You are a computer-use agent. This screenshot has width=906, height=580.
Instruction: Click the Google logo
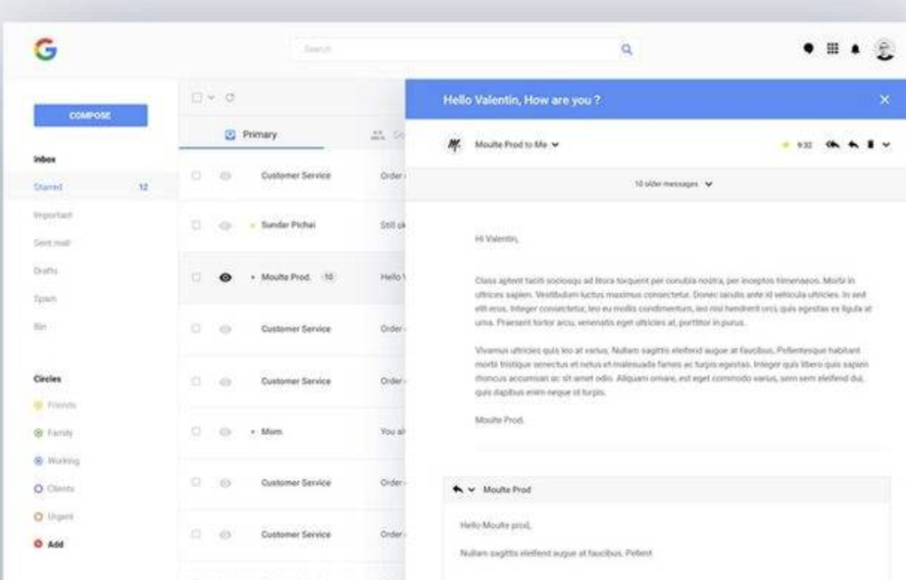coord(45,49)
